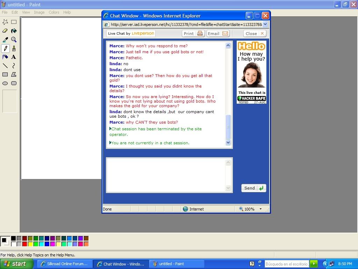358x269 pixels.
Task: Choose the Pick Color eyedropper tool
Action: (x=5, y=40)
